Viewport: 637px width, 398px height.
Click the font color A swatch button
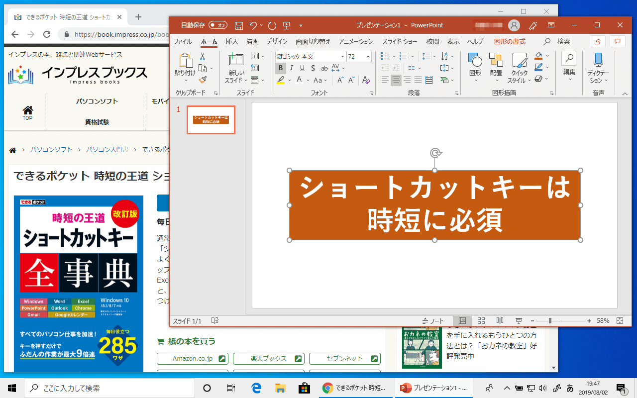point(299,80)
